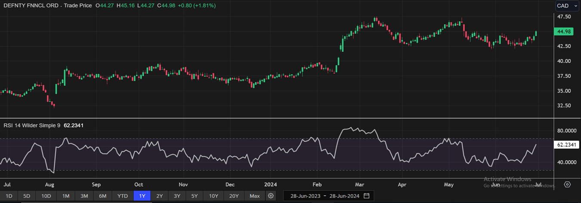Select the 1D time range
This screenshot has width=581, height=203.
point(9,196)
